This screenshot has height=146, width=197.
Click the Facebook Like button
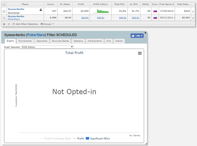pos(137,36)
